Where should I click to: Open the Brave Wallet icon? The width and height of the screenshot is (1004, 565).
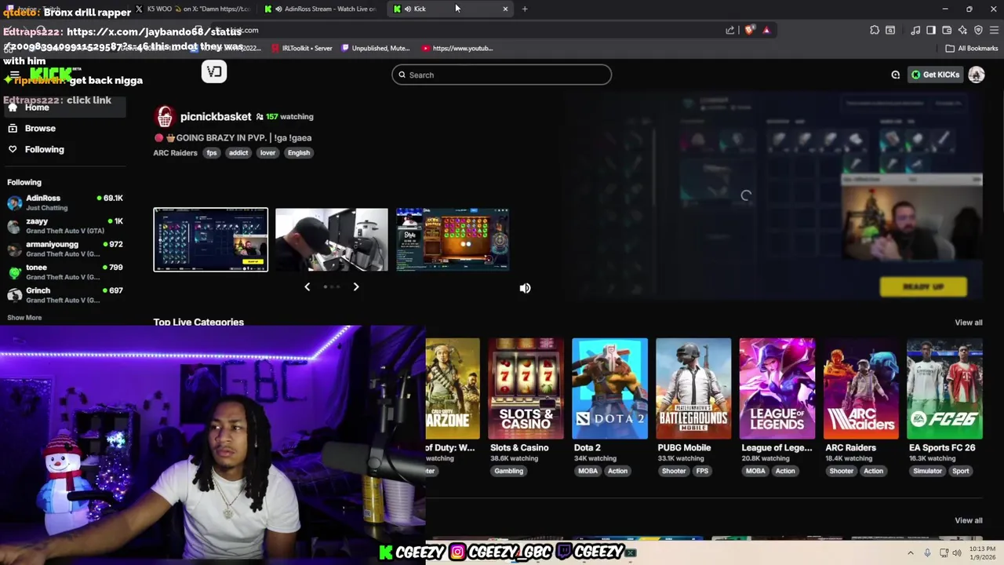point(947,30)
